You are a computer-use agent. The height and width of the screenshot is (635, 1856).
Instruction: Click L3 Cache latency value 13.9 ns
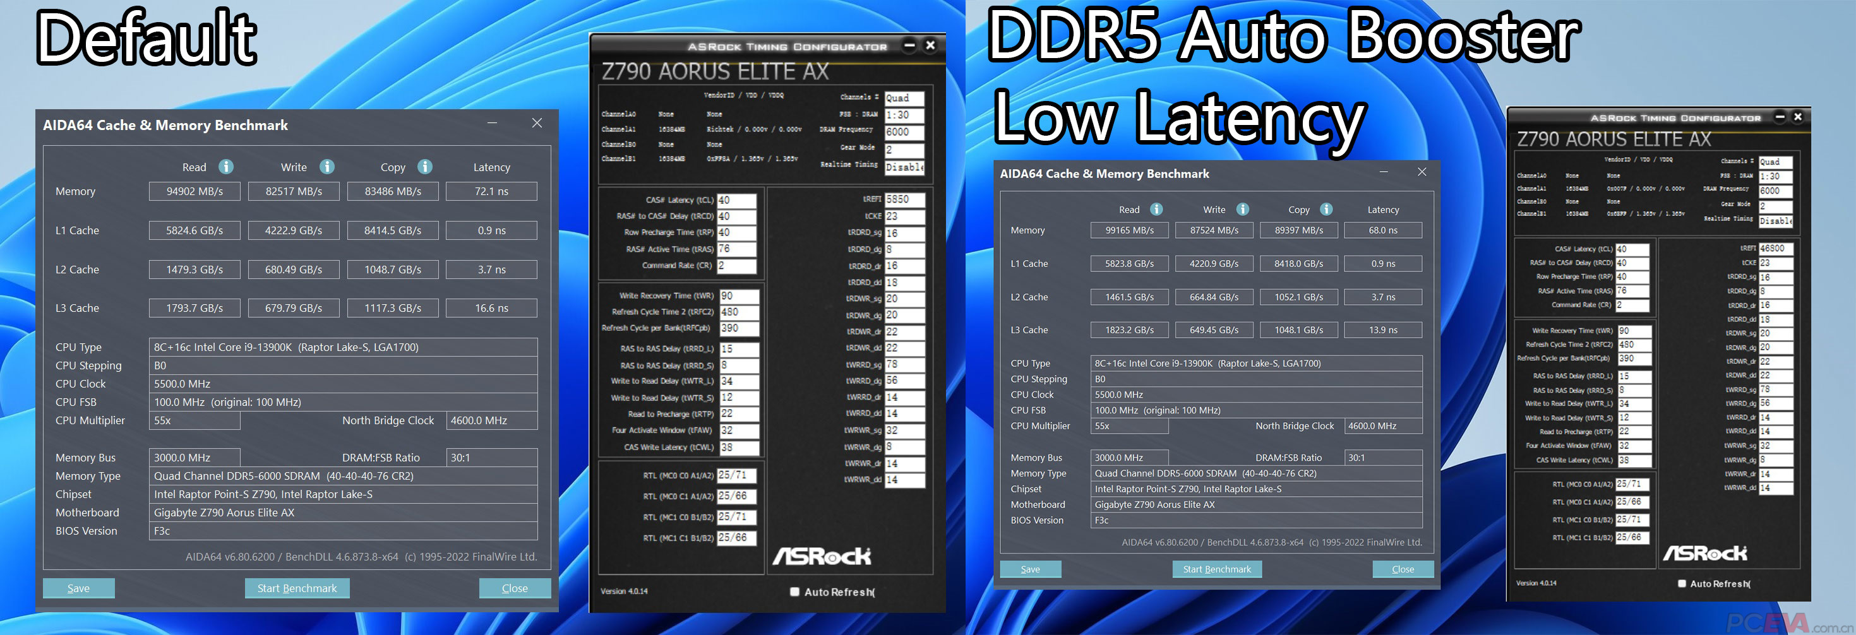tap(1384, 329)
